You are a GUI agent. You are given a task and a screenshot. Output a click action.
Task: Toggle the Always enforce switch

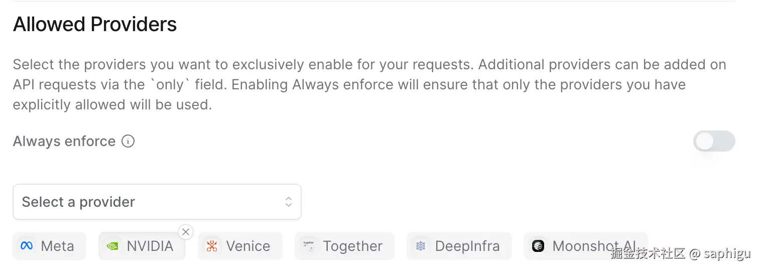714,142
